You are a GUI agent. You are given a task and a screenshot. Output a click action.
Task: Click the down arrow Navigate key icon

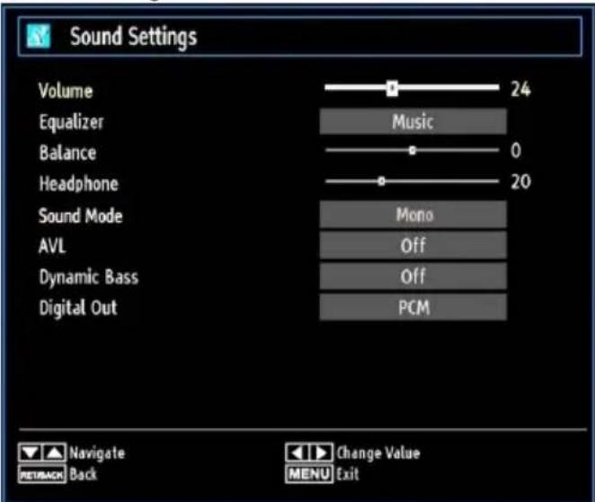[x=31, y=453]
